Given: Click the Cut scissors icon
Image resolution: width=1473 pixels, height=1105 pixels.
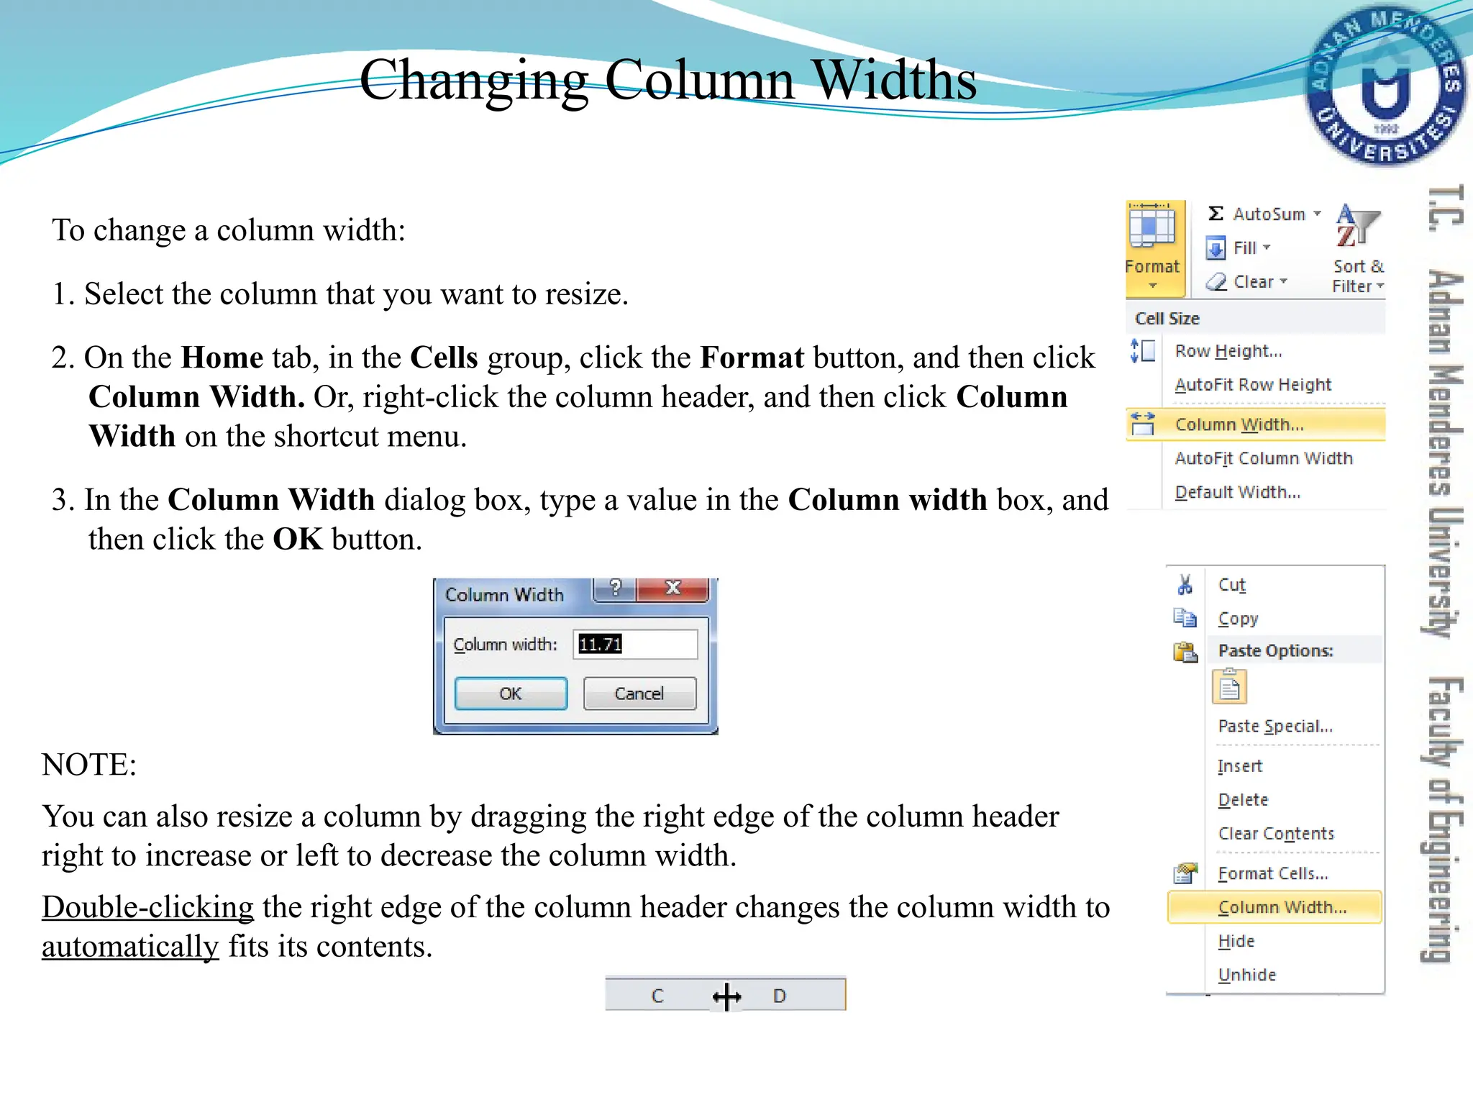Looking at the screenshot, I should [1185, 584].
